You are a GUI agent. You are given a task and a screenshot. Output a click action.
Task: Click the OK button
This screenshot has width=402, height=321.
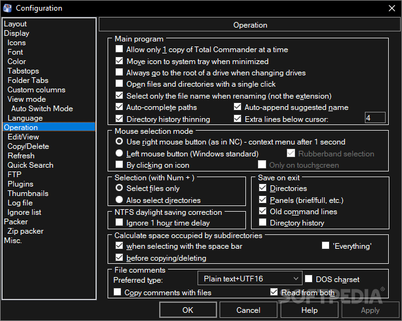pyautogui.click(x=188, y=310)
